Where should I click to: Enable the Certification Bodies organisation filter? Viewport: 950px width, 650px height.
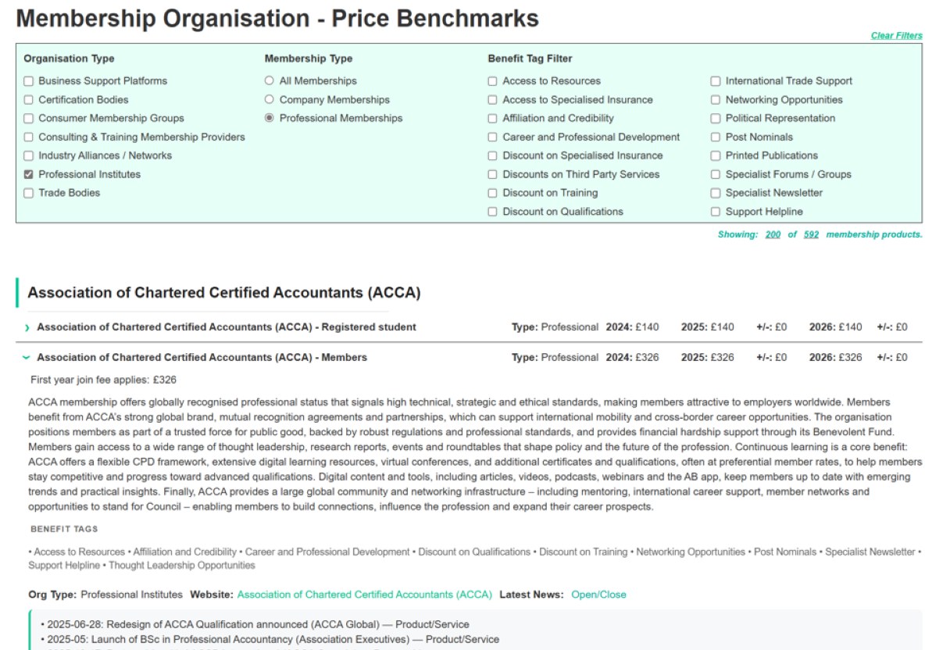(x=29, y=100)
